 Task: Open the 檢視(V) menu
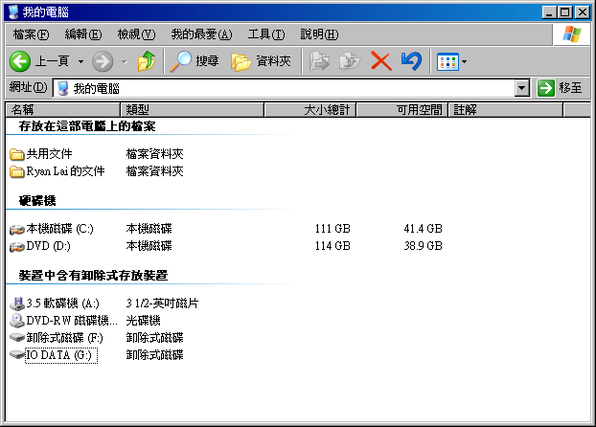point(136,34)
